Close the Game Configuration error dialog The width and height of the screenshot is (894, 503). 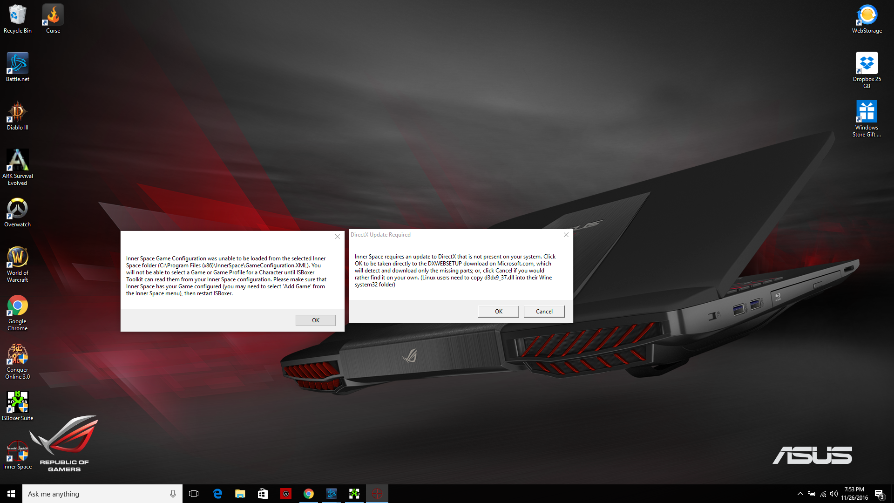pos(338,237)
